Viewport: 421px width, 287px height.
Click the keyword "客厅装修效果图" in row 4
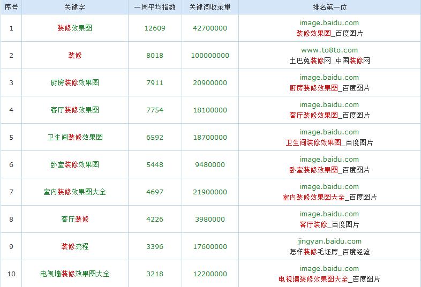[x=74, y=110]
